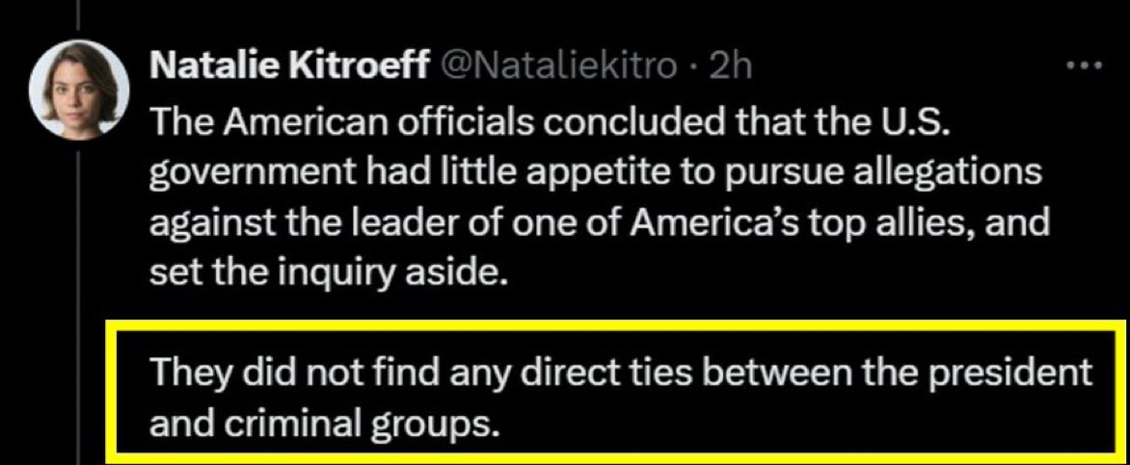Screen dimensions: 1130x465
Task: Click the text "set the inquiry aside."
Action: click(x=328, y=274)
